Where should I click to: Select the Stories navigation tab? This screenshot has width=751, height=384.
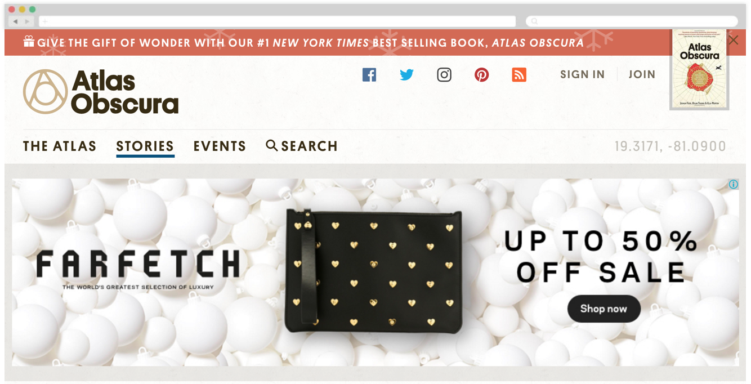145,146
